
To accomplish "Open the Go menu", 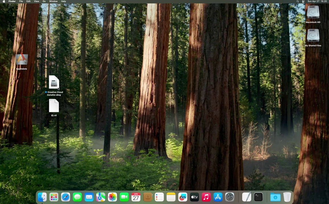I will coord(44,1).
